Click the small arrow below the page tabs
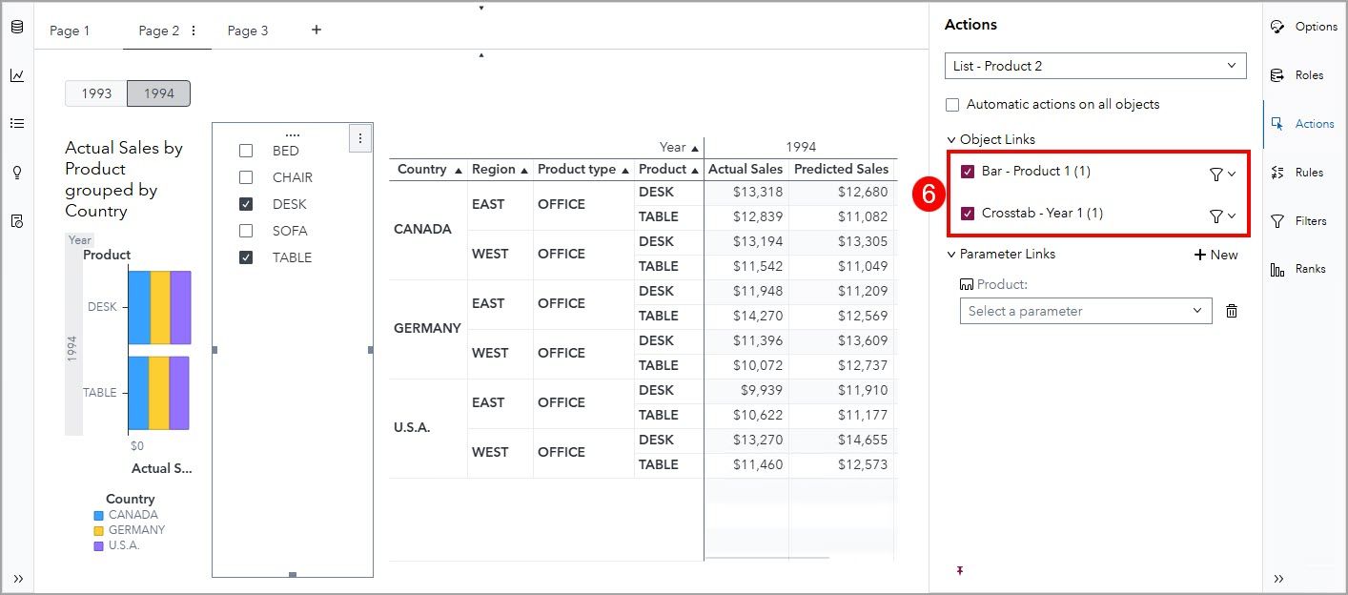This screenshot has height=595, width=1348. click(x=481, y=55)
